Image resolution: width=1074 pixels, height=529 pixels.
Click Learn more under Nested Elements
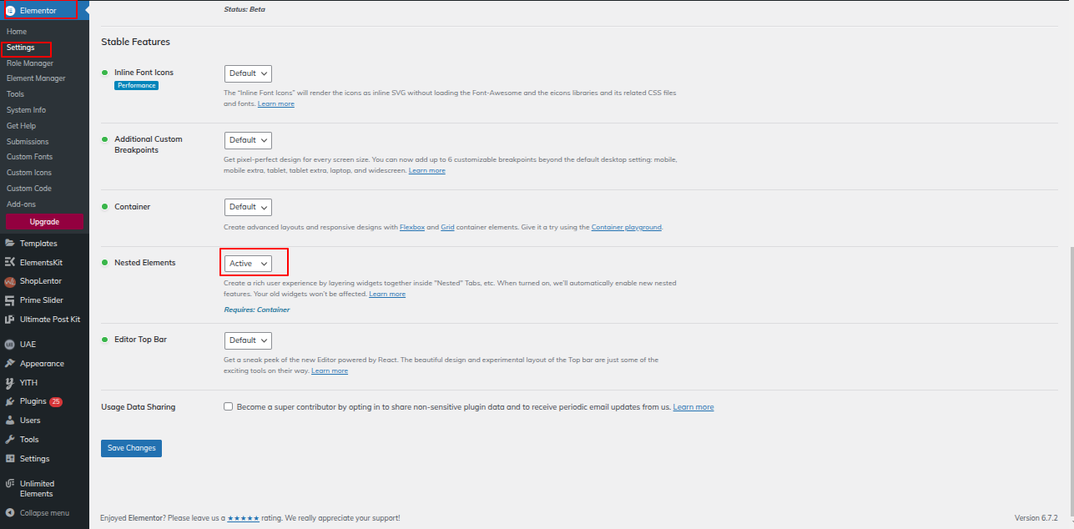click(x=387, y=294)
